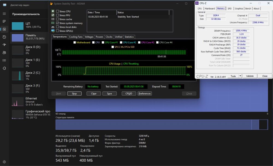Open Bench tab in CPU-Z

pyautogui.click(x=248, y=8)
